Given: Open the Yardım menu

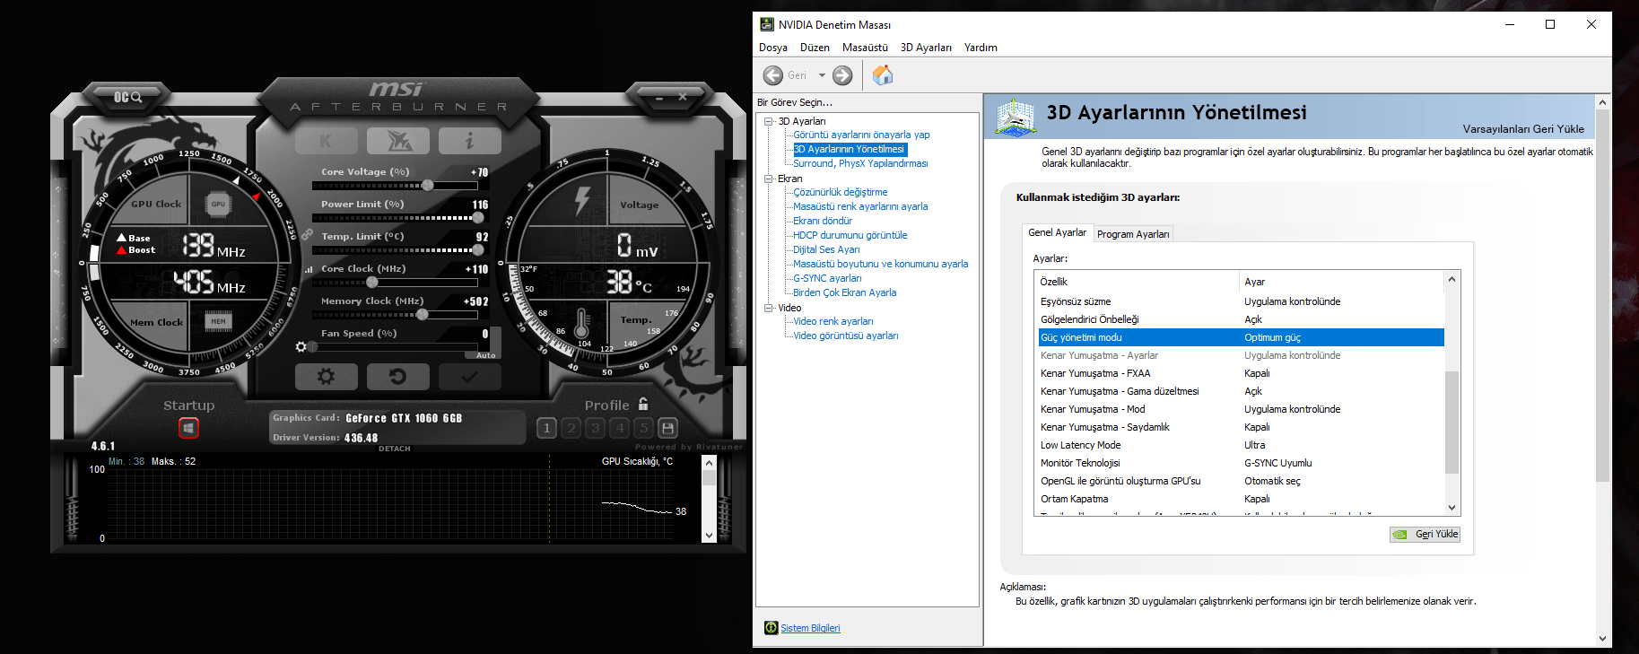Looking at the screenshot, I should [x=981, y=48].
